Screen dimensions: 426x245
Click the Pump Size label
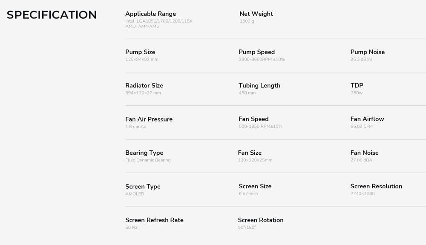coord(140,52)
